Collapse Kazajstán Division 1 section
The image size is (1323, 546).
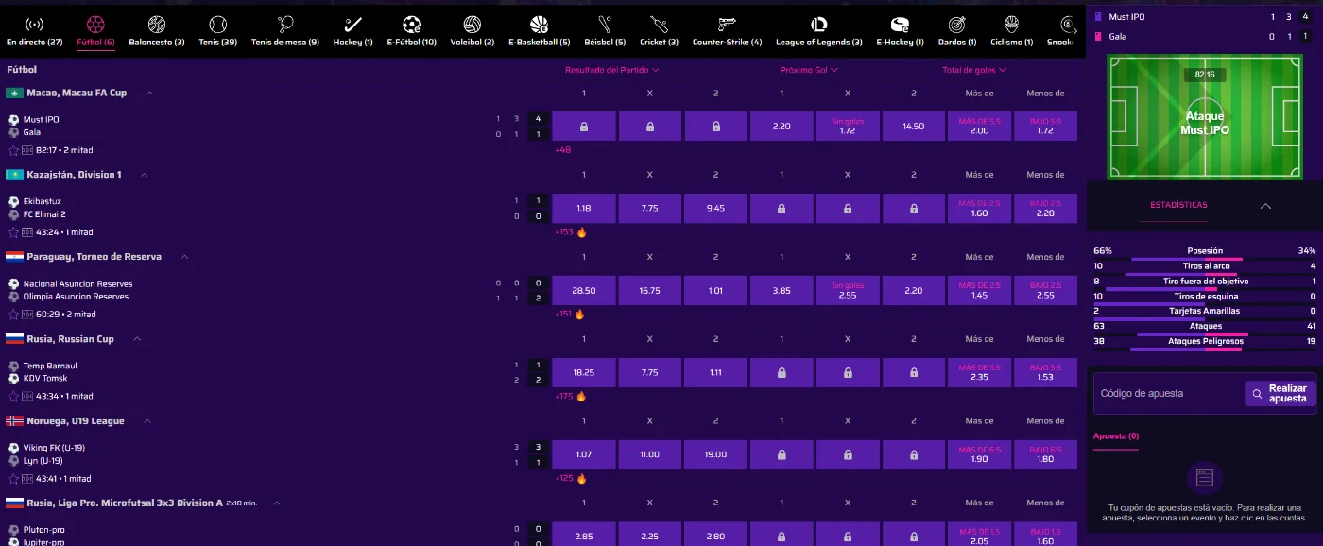(145, 175)
